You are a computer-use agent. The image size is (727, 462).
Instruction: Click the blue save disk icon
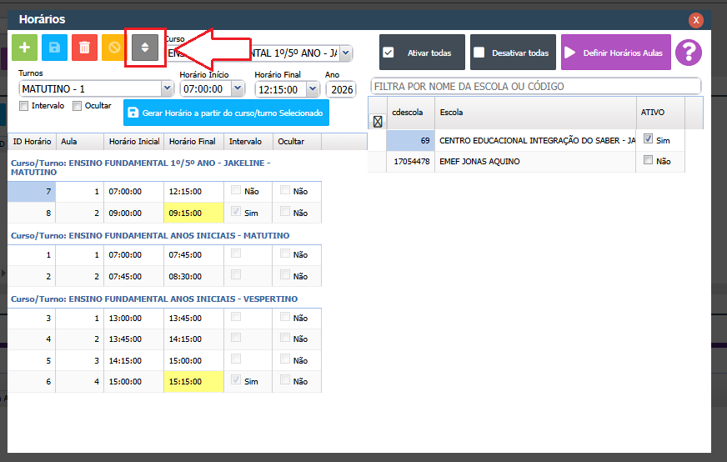pyautogui.click(x=54, y=48)
